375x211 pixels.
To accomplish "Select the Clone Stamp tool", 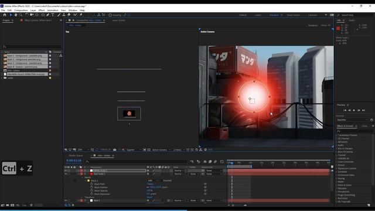I will point(64,15).
